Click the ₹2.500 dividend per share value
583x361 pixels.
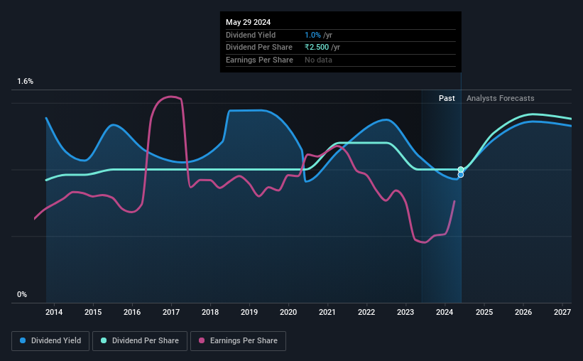pos(317,48)
